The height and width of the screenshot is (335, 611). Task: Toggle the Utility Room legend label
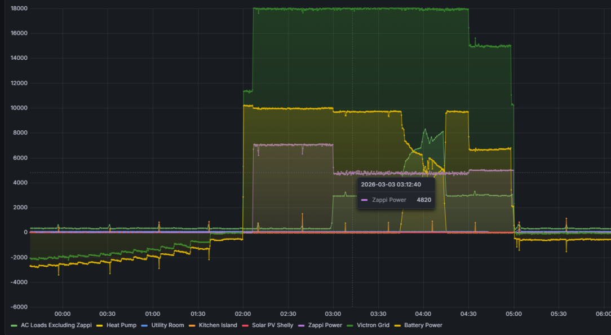[167, 325]
